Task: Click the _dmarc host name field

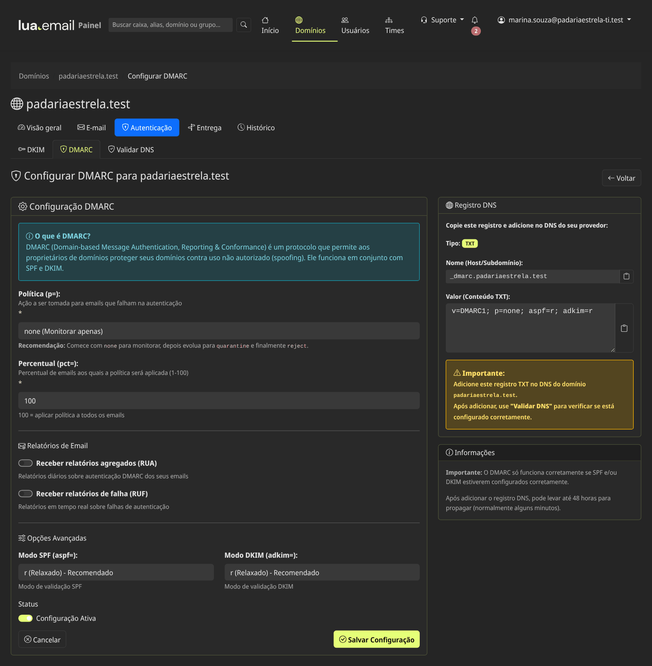Action: point(533,276)
